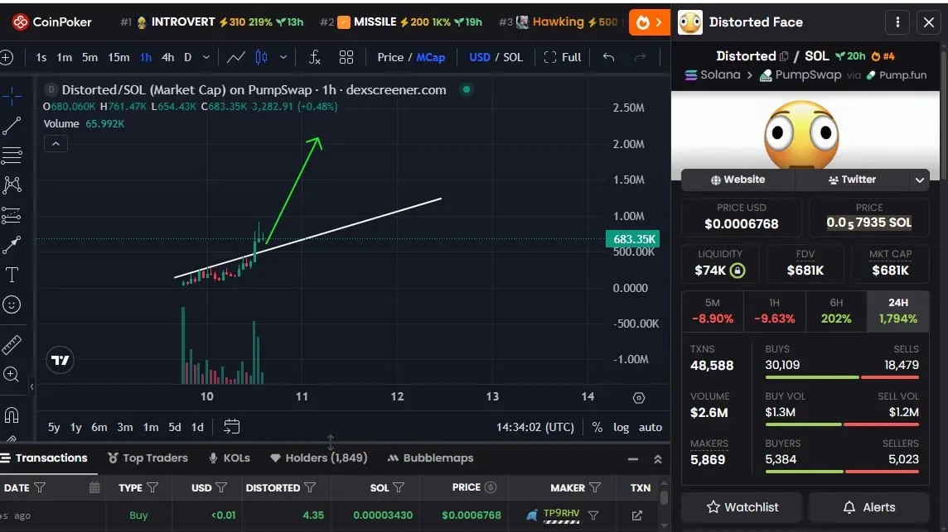948x532 pixels.
Task: Switch chart to MCap view
Action: (430, 57)
